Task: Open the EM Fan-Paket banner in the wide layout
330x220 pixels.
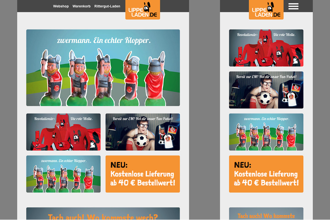Action: coord(142,132)
